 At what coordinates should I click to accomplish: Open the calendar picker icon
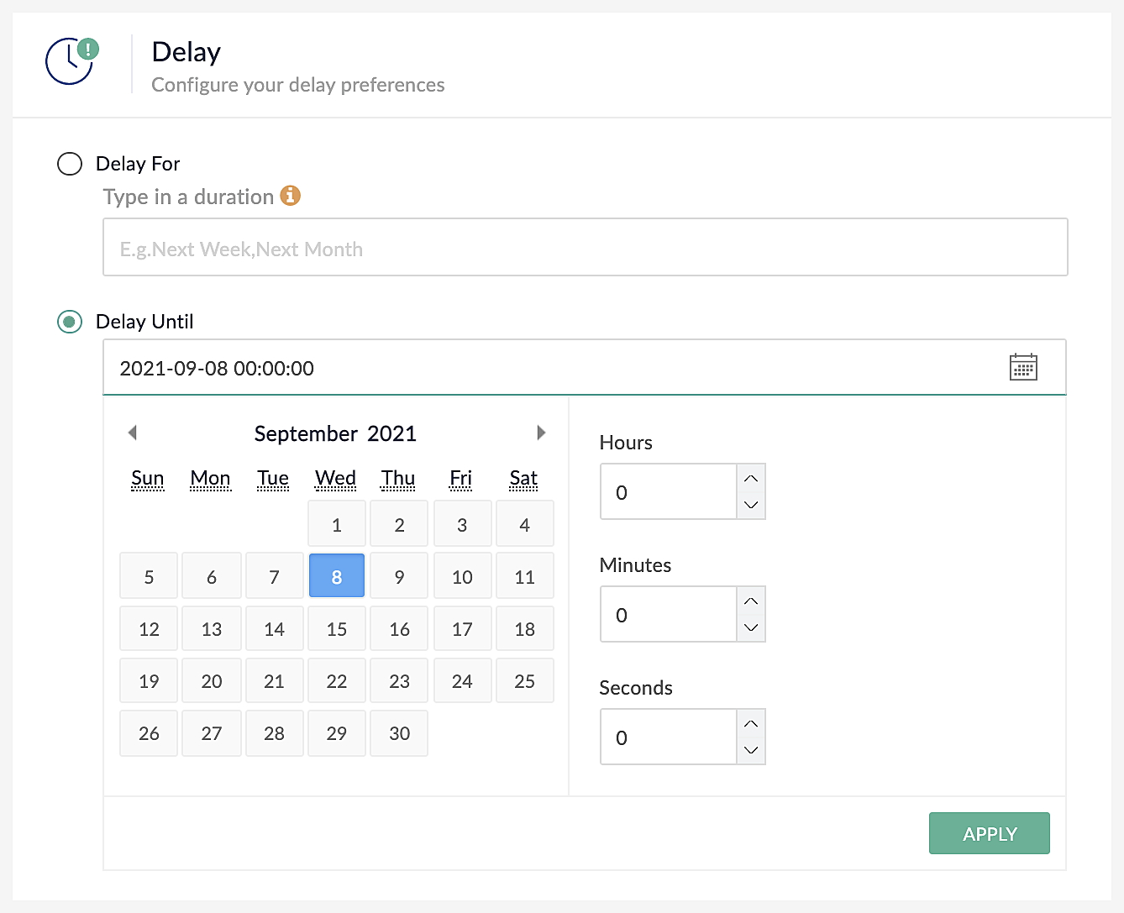pyautogui.click(x=1022, y=367)
